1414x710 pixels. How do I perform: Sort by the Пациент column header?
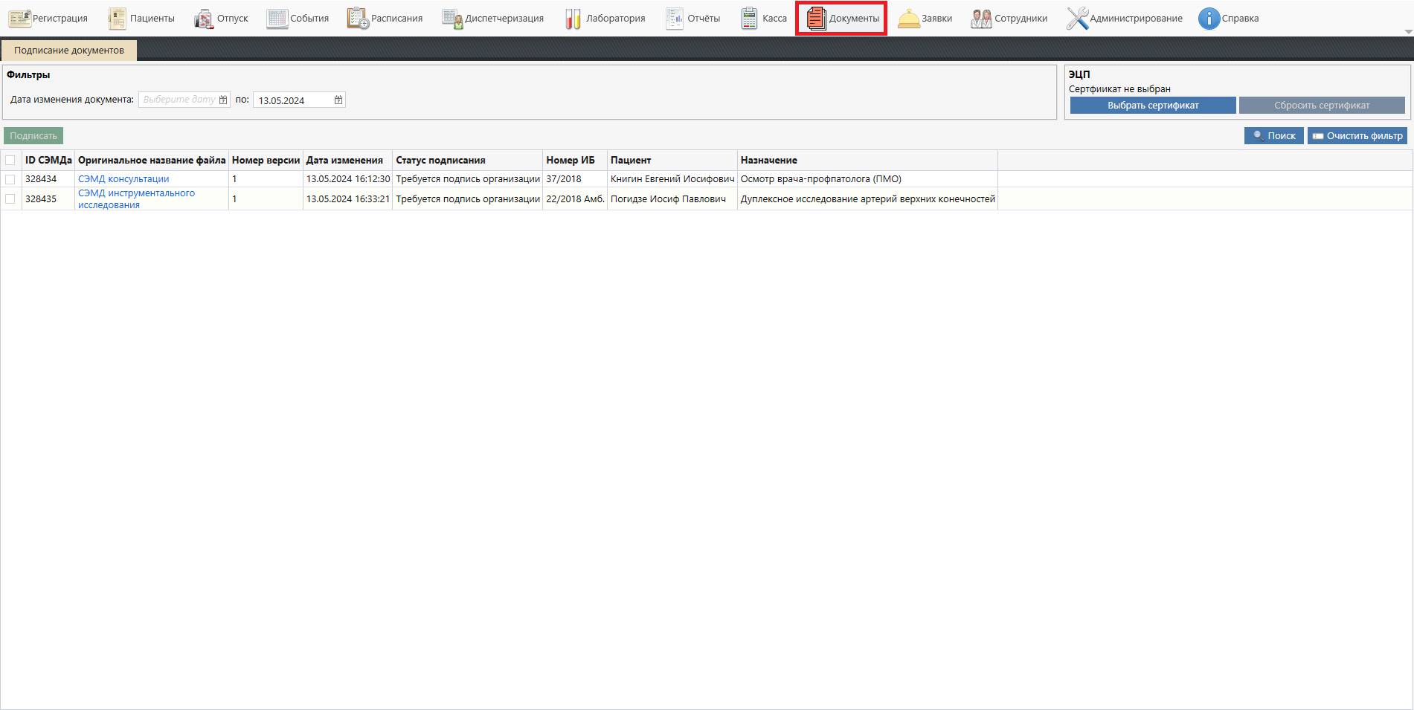631,161
